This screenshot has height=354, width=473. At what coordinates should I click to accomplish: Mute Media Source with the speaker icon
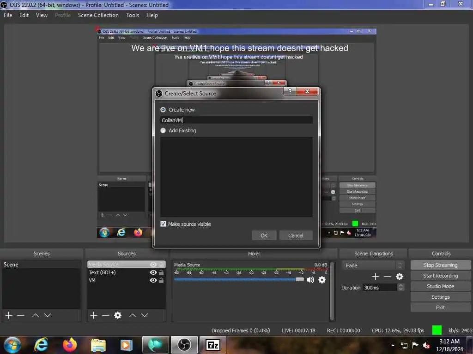[x=310, y=280]
